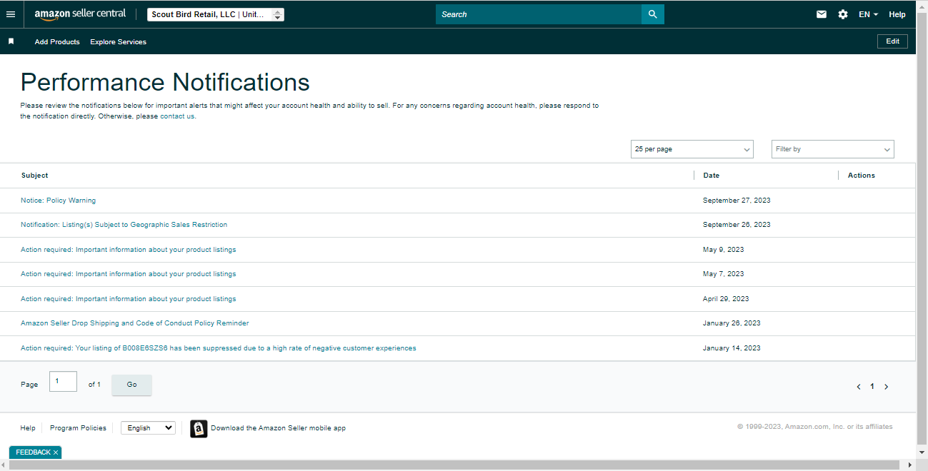Open Notice: Policy Warning notification

(x=58, y=201)
